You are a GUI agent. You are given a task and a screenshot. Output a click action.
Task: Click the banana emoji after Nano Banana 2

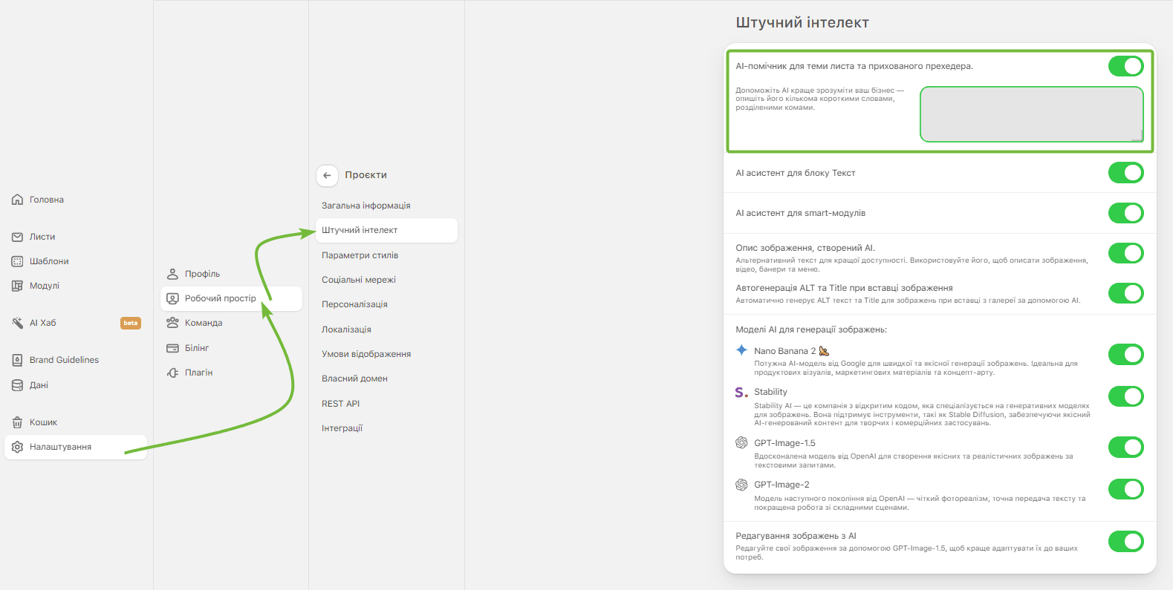824,351
